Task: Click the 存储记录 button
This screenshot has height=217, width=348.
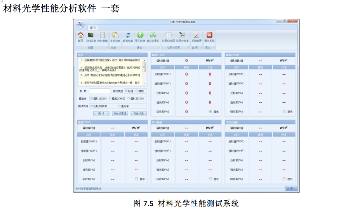Action: [139, 114]
